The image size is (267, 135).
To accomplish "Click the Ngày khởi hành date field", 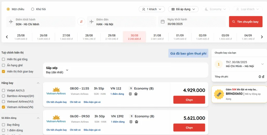I will (x=192, y=22).
